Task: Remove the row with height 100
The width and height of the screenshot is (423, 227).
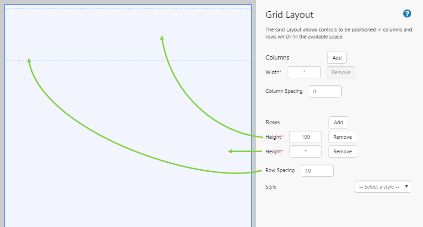Action: (343, 137)
